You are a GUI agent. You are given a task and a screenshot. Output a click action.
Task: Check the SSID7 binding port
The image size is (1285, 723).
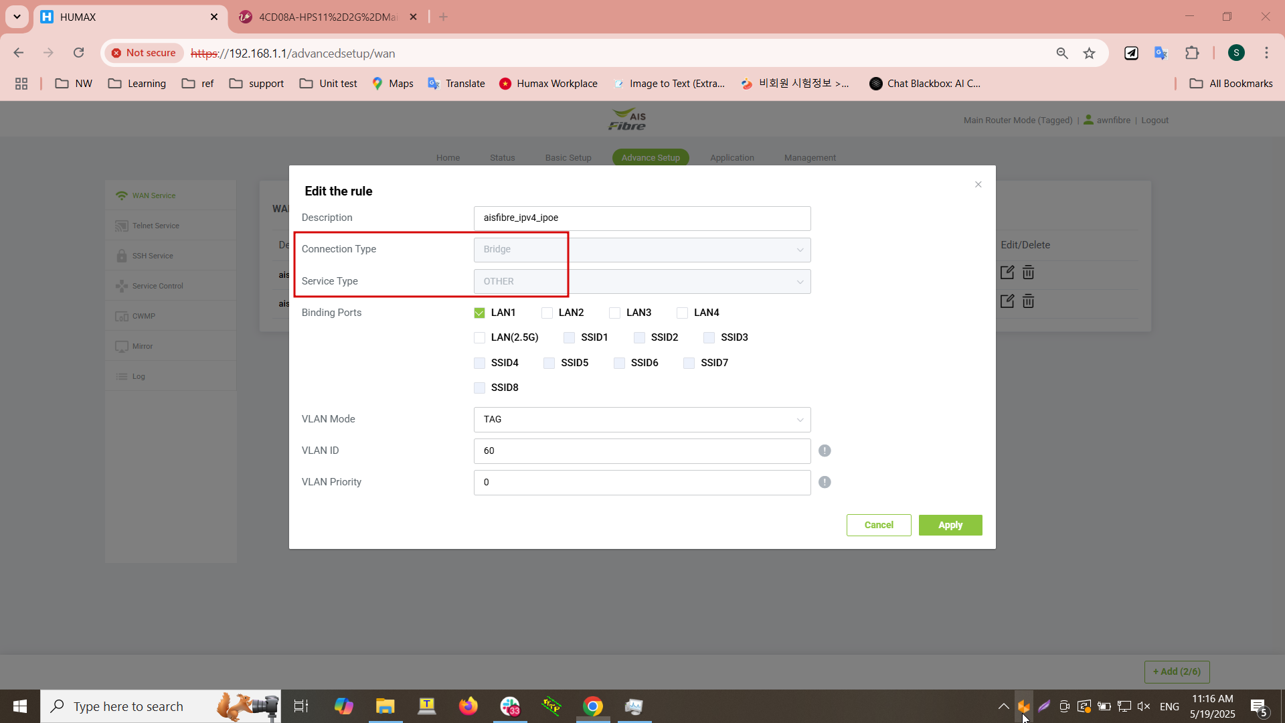coord(689,363)
